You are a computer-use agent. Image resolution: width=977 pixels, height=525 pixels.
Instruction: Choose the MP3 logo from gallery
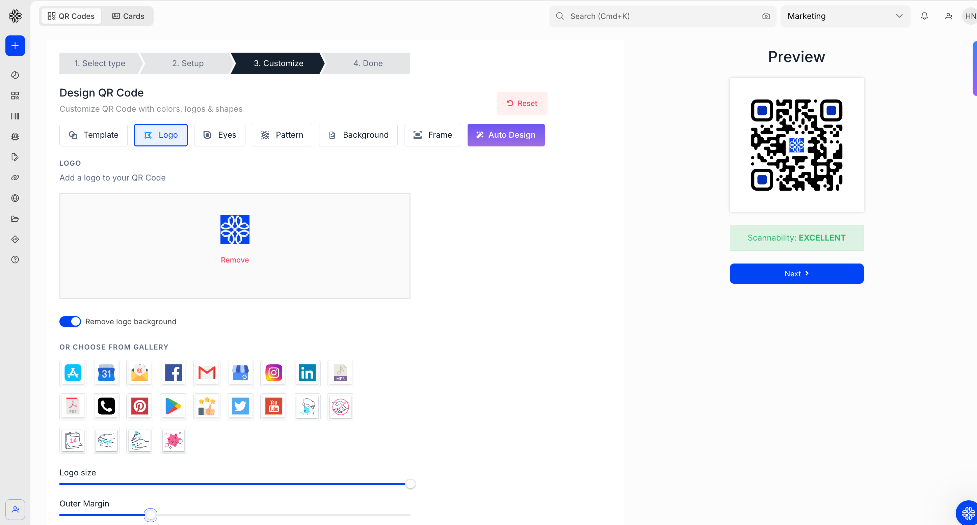(x=340, y=373)
